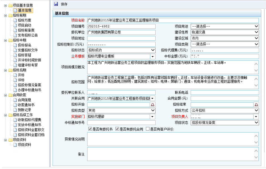Expand the 招标方式 dropdown list
266x169 pixels.
(x=256, y=111)
